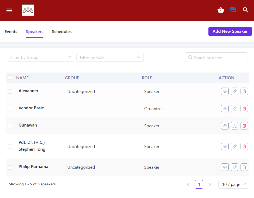Open the chat messages icon
Image resolution: width=254 pixels, height=198 pixels.
(233, 10)
